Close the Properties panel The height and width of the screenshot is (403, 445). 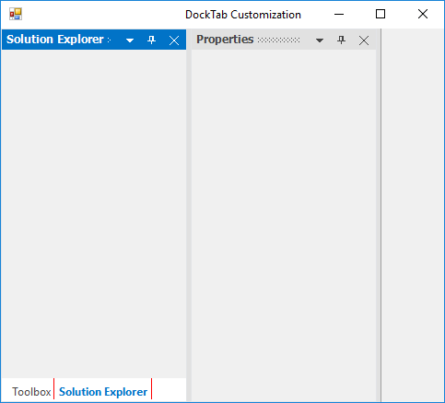364,40
